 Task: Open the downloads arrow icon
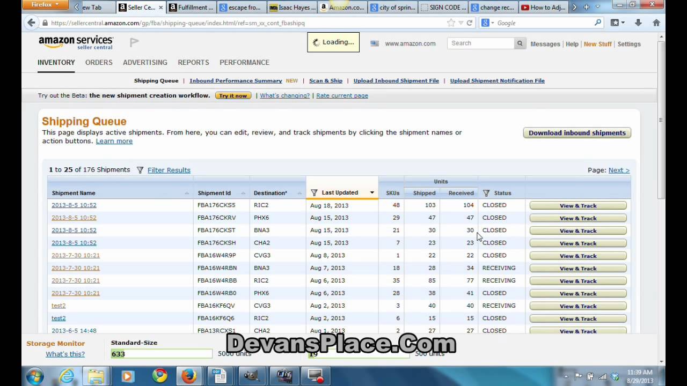point(638,23)
